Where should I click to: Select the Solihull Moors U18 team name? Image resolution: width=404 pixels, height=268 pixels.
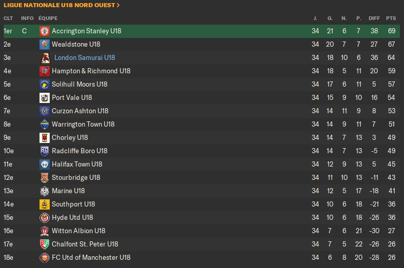(79, 85)
